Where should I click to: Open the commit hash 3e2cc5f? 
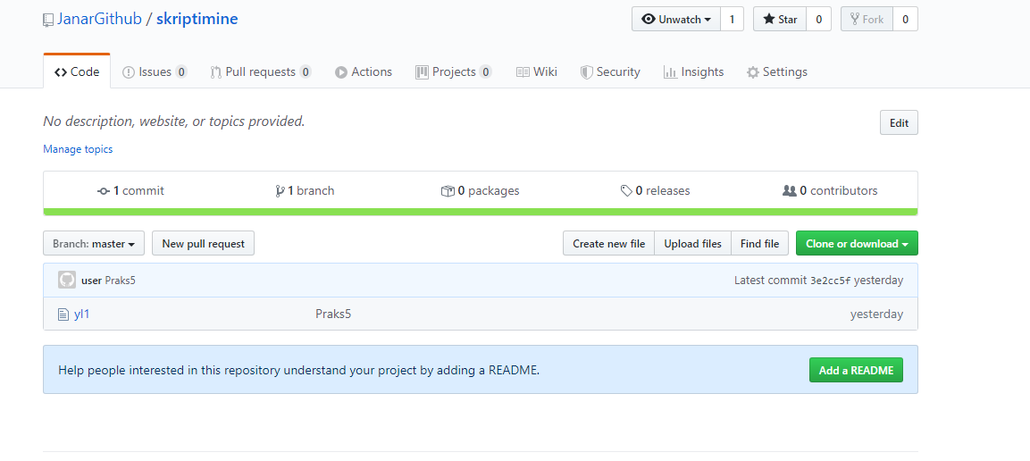(830, 281)
